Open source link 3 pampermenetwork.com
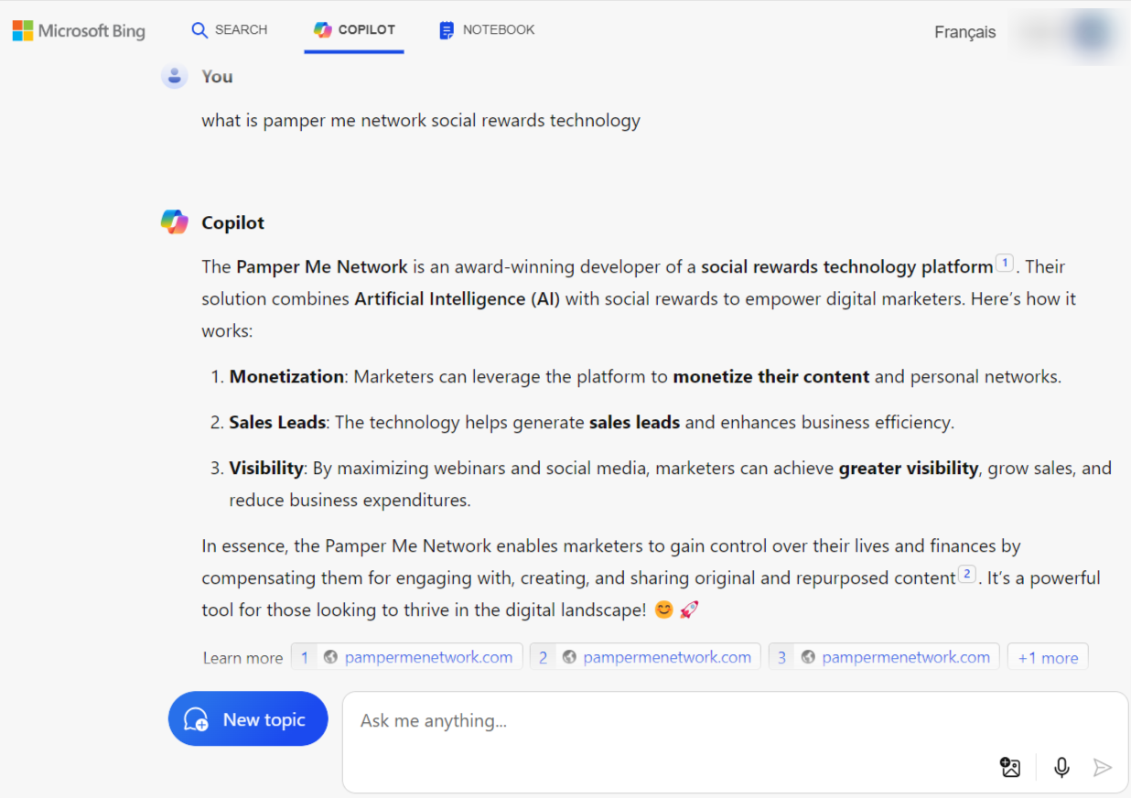 pyautogui.click(x=884, y=657)
